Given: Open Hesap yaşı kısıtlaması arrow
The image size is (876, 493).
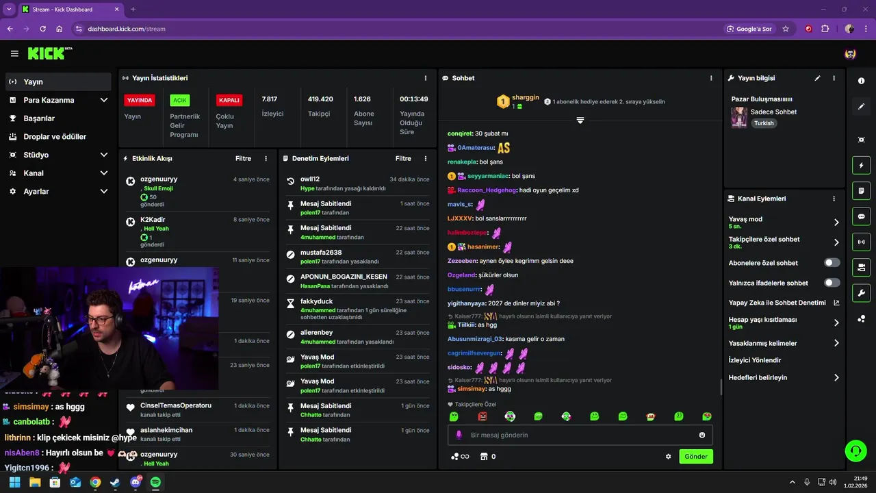Looking at the screenshot, I should [836, 323].
